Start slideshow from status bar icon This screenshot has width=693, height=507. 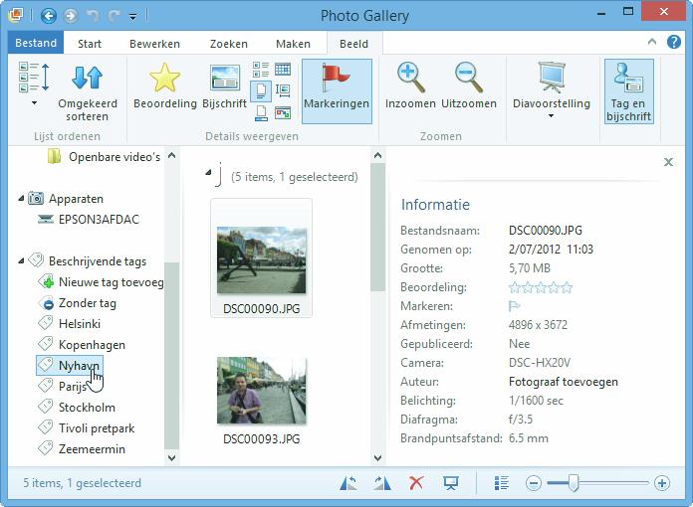point(451,483)
